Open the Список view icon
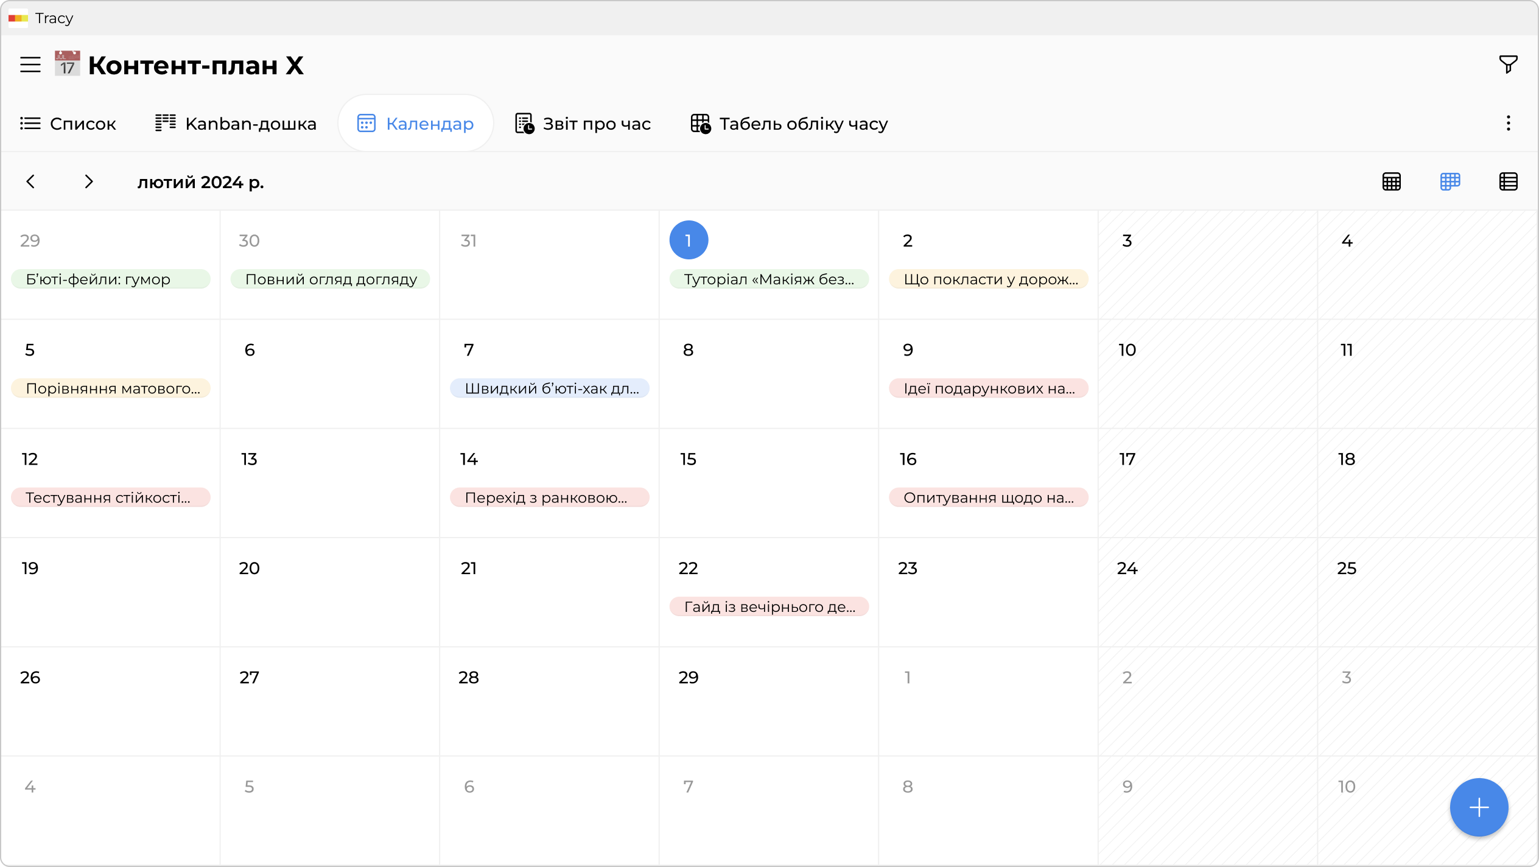The image size is (1539, 867). 30,123
